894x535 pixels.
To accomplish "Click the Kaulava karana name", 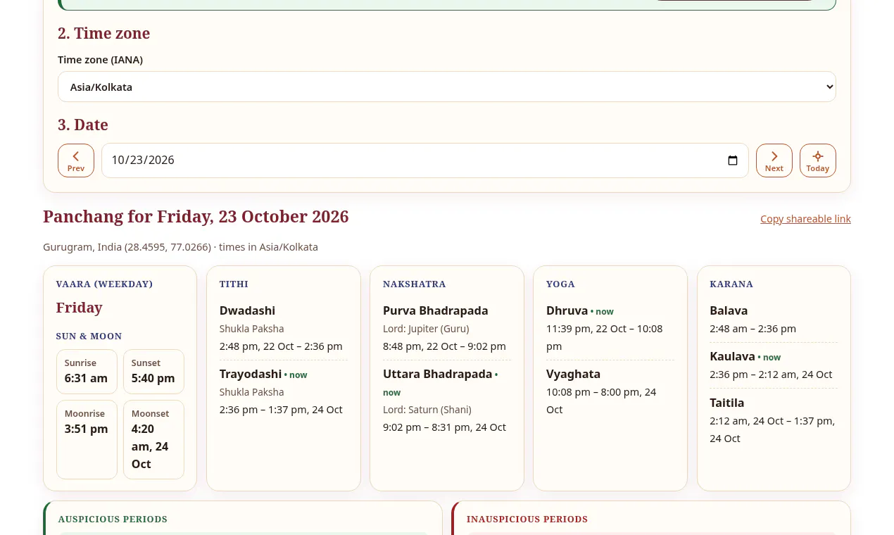I will (x=732, y=356).
